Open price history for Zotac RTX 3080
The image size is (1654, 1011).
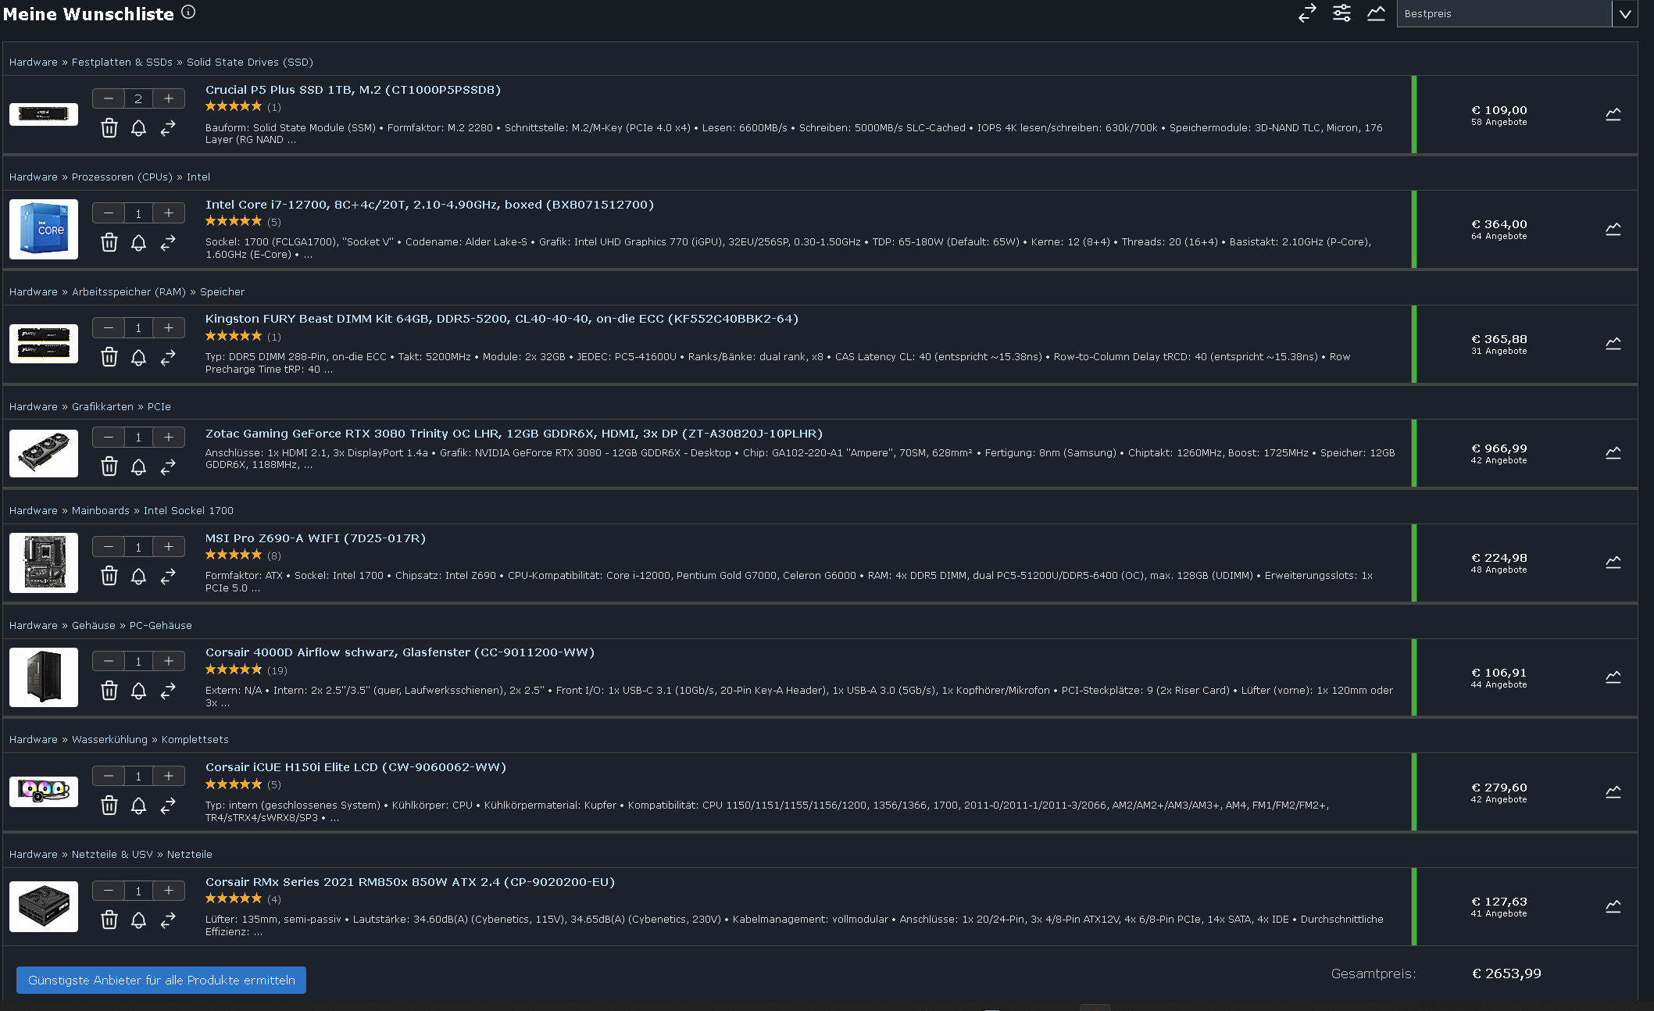point(1613,453)
